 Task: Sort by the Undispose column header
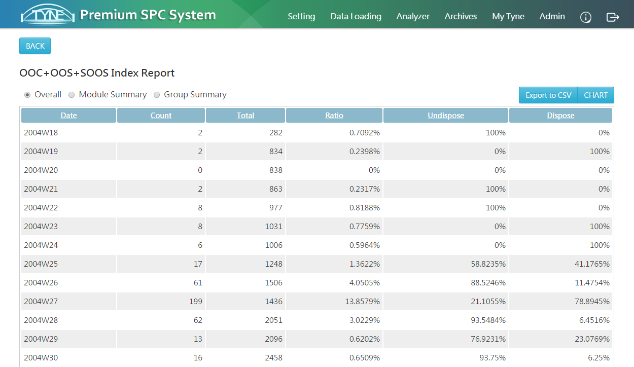click(x=445, y=116)
